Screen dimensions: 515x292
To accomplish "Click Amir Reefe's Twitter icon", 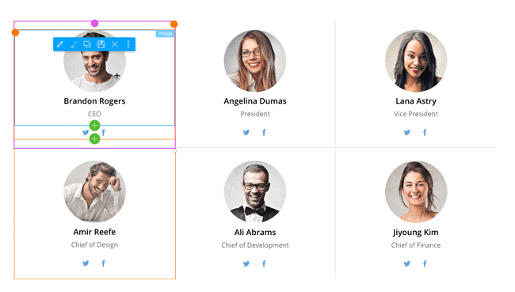I will click(x=86, y=264).
